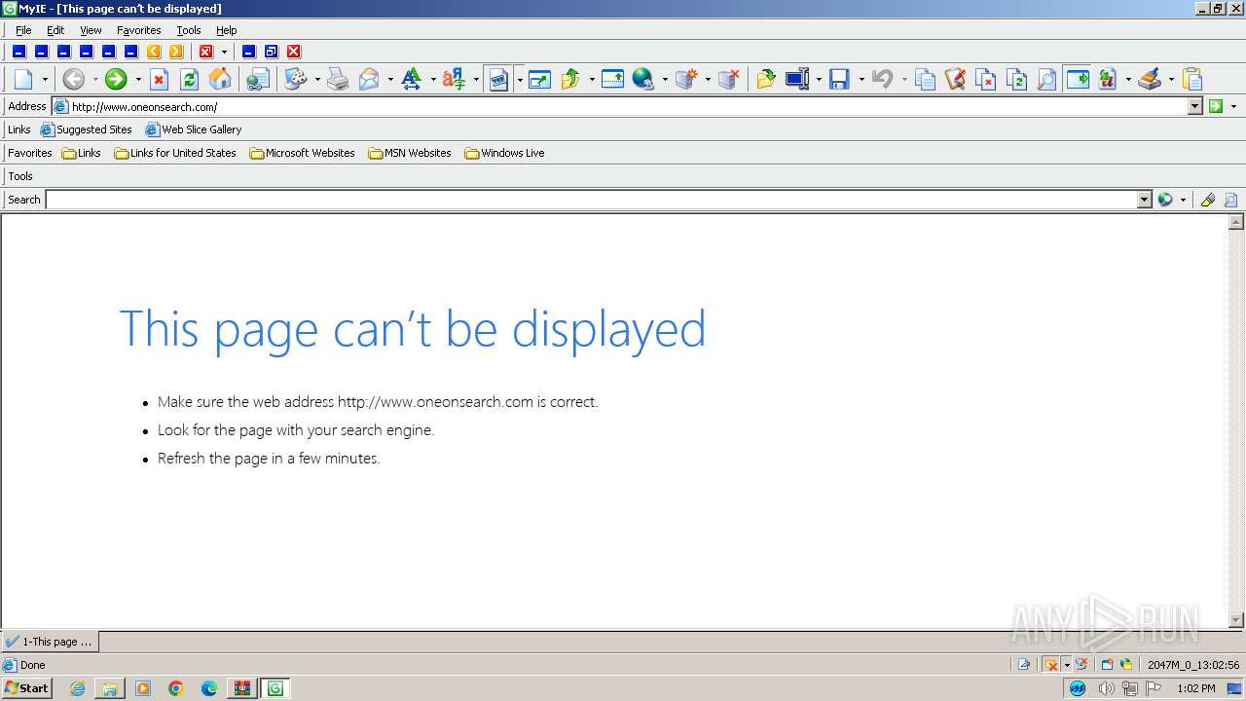Click the open folder with green arrow
This screenshot has height=701, width=1246.
point(765,79)
